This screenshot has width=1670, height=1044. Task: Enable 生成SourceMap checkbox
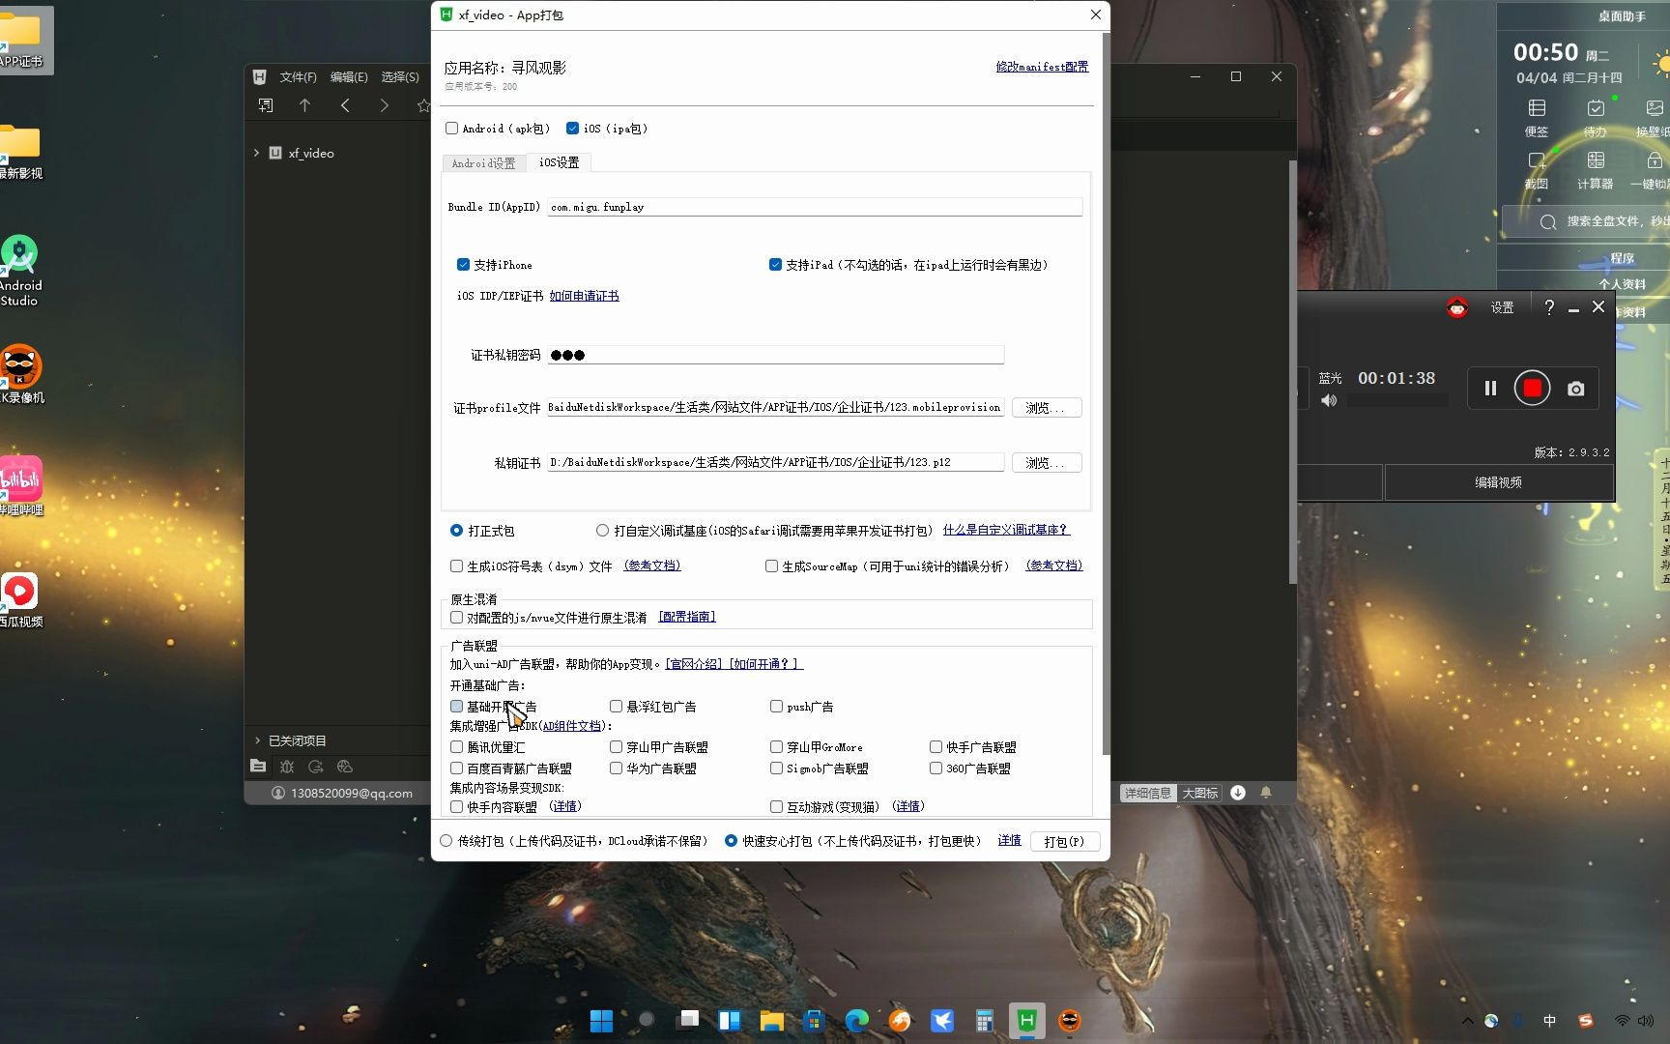pos(771,565)
